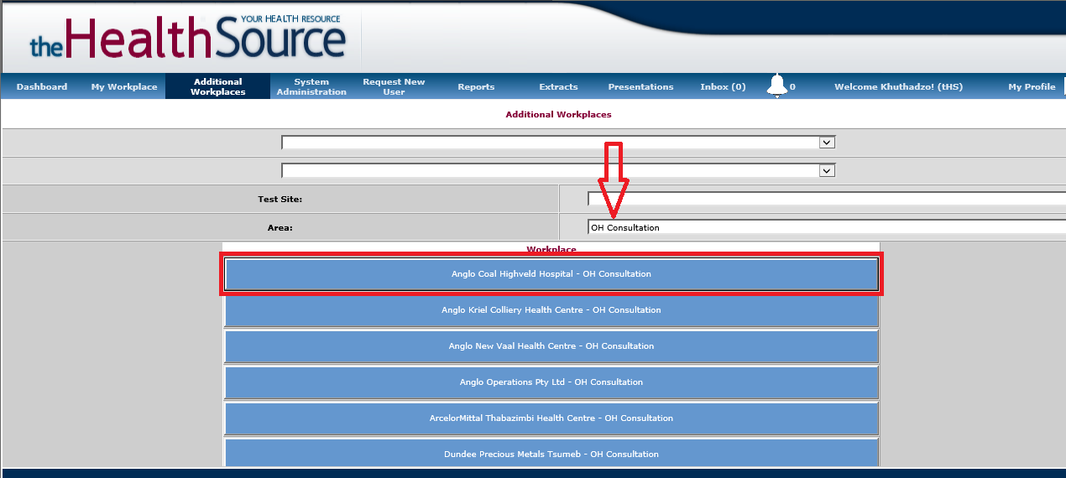Viewport: 1066px width, 478px height.
Task: Open My Profile menu
Action: [x=1032, y=86]
